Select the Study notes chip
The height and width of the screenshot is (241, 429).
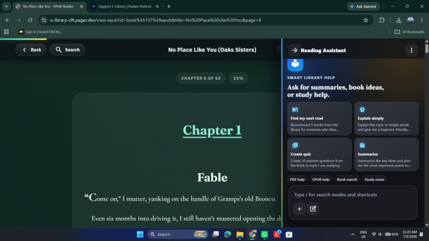pos(374,179)
